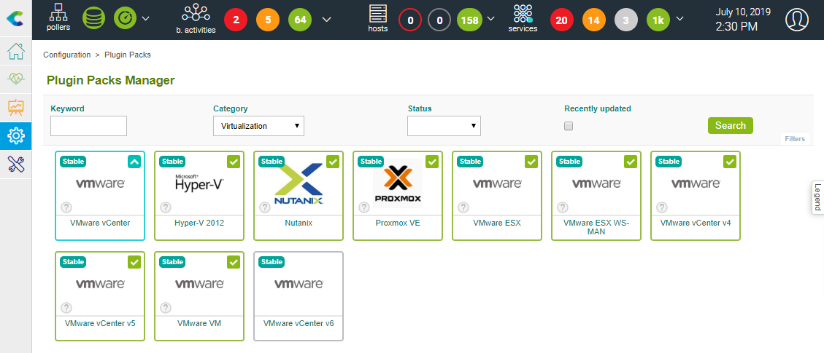Image resolution: width=824 pixels, height=353 pixels.
Task: Open the VMware ESX WS-MAN pack title
Action: (596, 227)
